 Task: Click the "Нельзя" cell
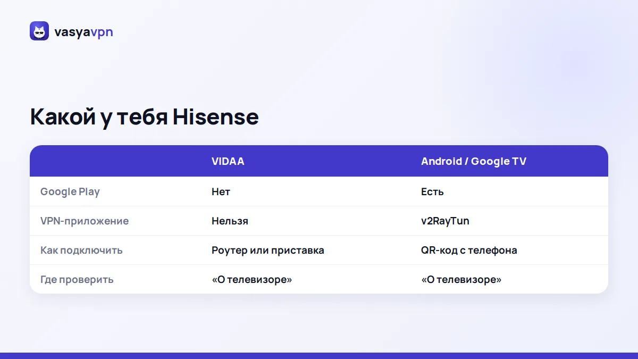point(230,221)
